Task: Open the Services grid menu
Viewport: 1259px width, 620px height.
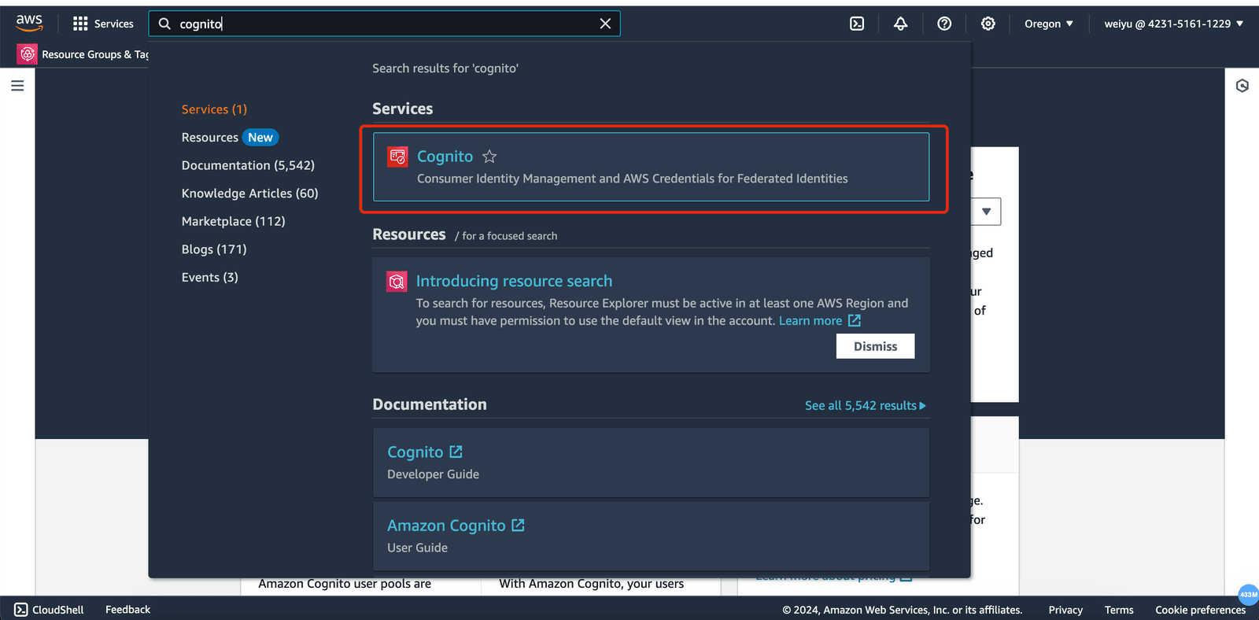Action: click(x=103, y=24)
